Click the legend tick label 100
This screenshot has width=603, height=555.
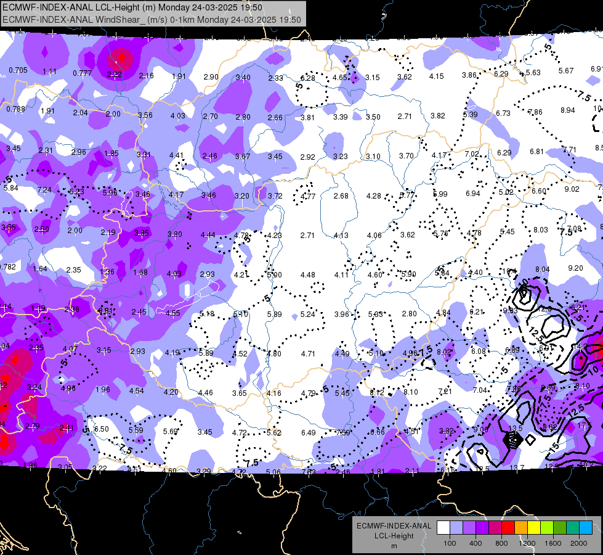450,543
